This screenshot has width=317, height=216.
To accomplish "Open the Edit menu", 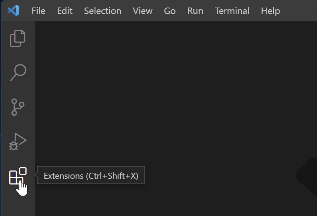I will (x=64, y=11).
